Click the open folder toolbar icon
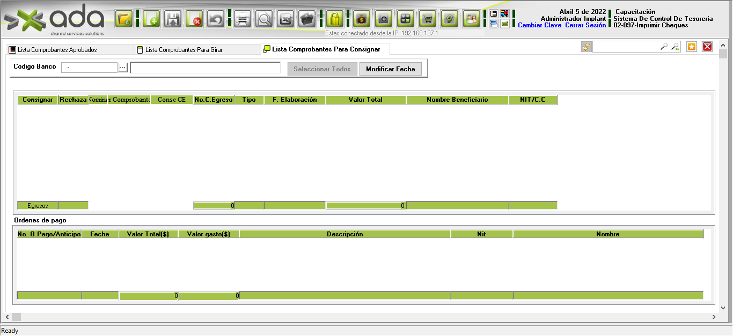Viewport: 733px width, 336px height. [124, 19]
